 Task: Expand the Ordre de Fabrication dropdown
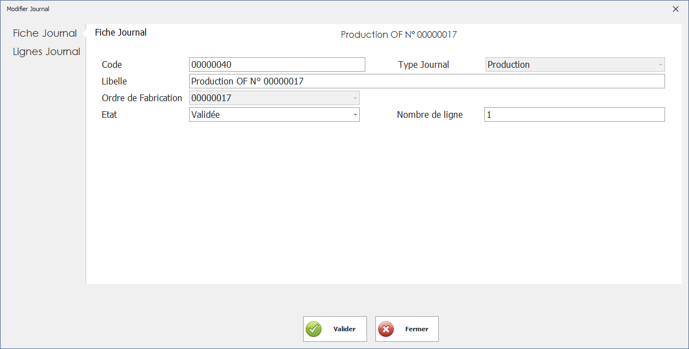tap(354, 98)
